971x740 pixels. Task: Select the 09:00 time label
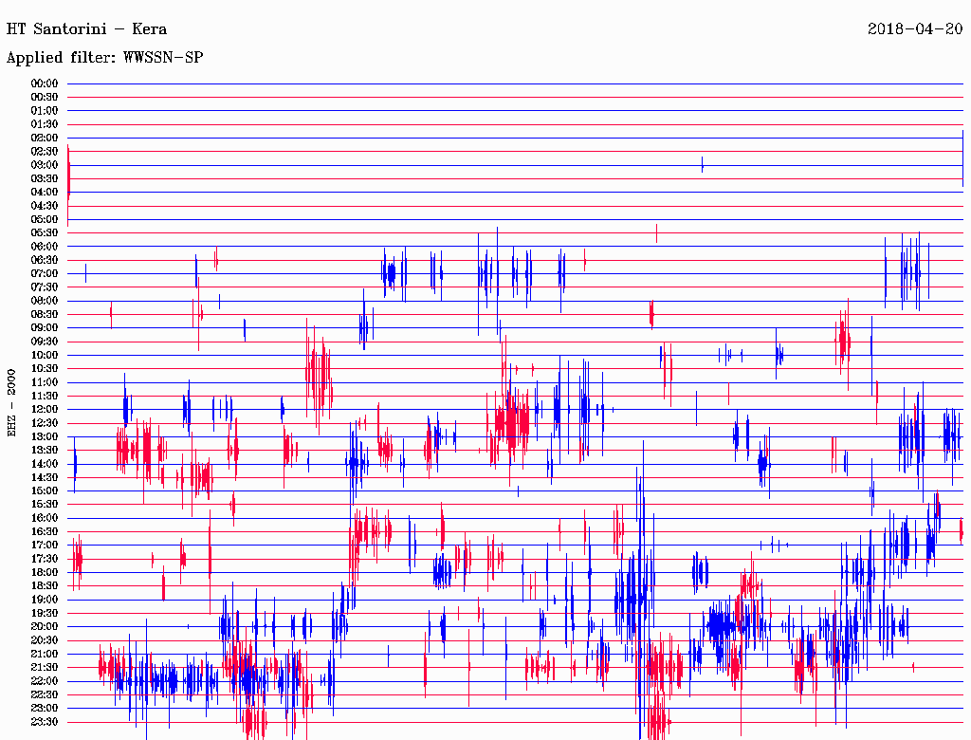click(x=45, y=327)
